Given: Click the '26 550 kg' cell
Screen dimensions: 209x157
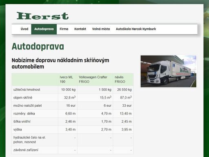Looking at the screenshot, I should pyautogui.click(x=123, y=90).
